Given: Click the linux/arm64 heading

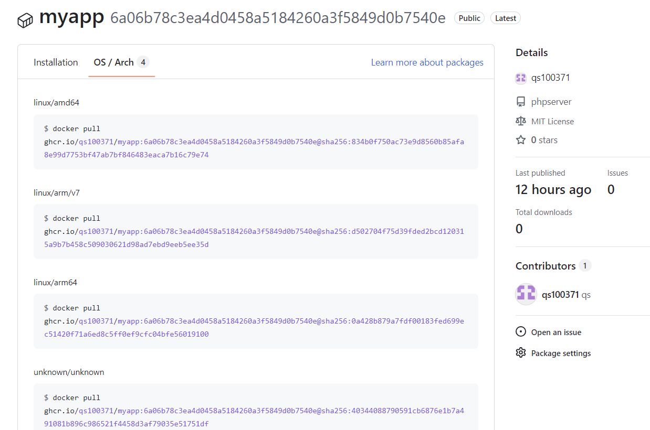Looking at the screenshot, I should 55,282.
